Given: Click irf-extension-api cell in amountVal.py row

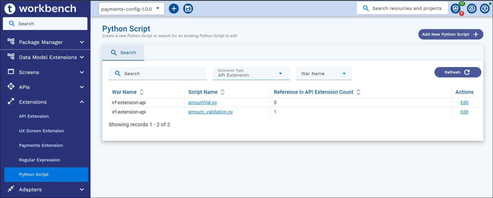Looking at the screenshot, I should coord(129,103).
